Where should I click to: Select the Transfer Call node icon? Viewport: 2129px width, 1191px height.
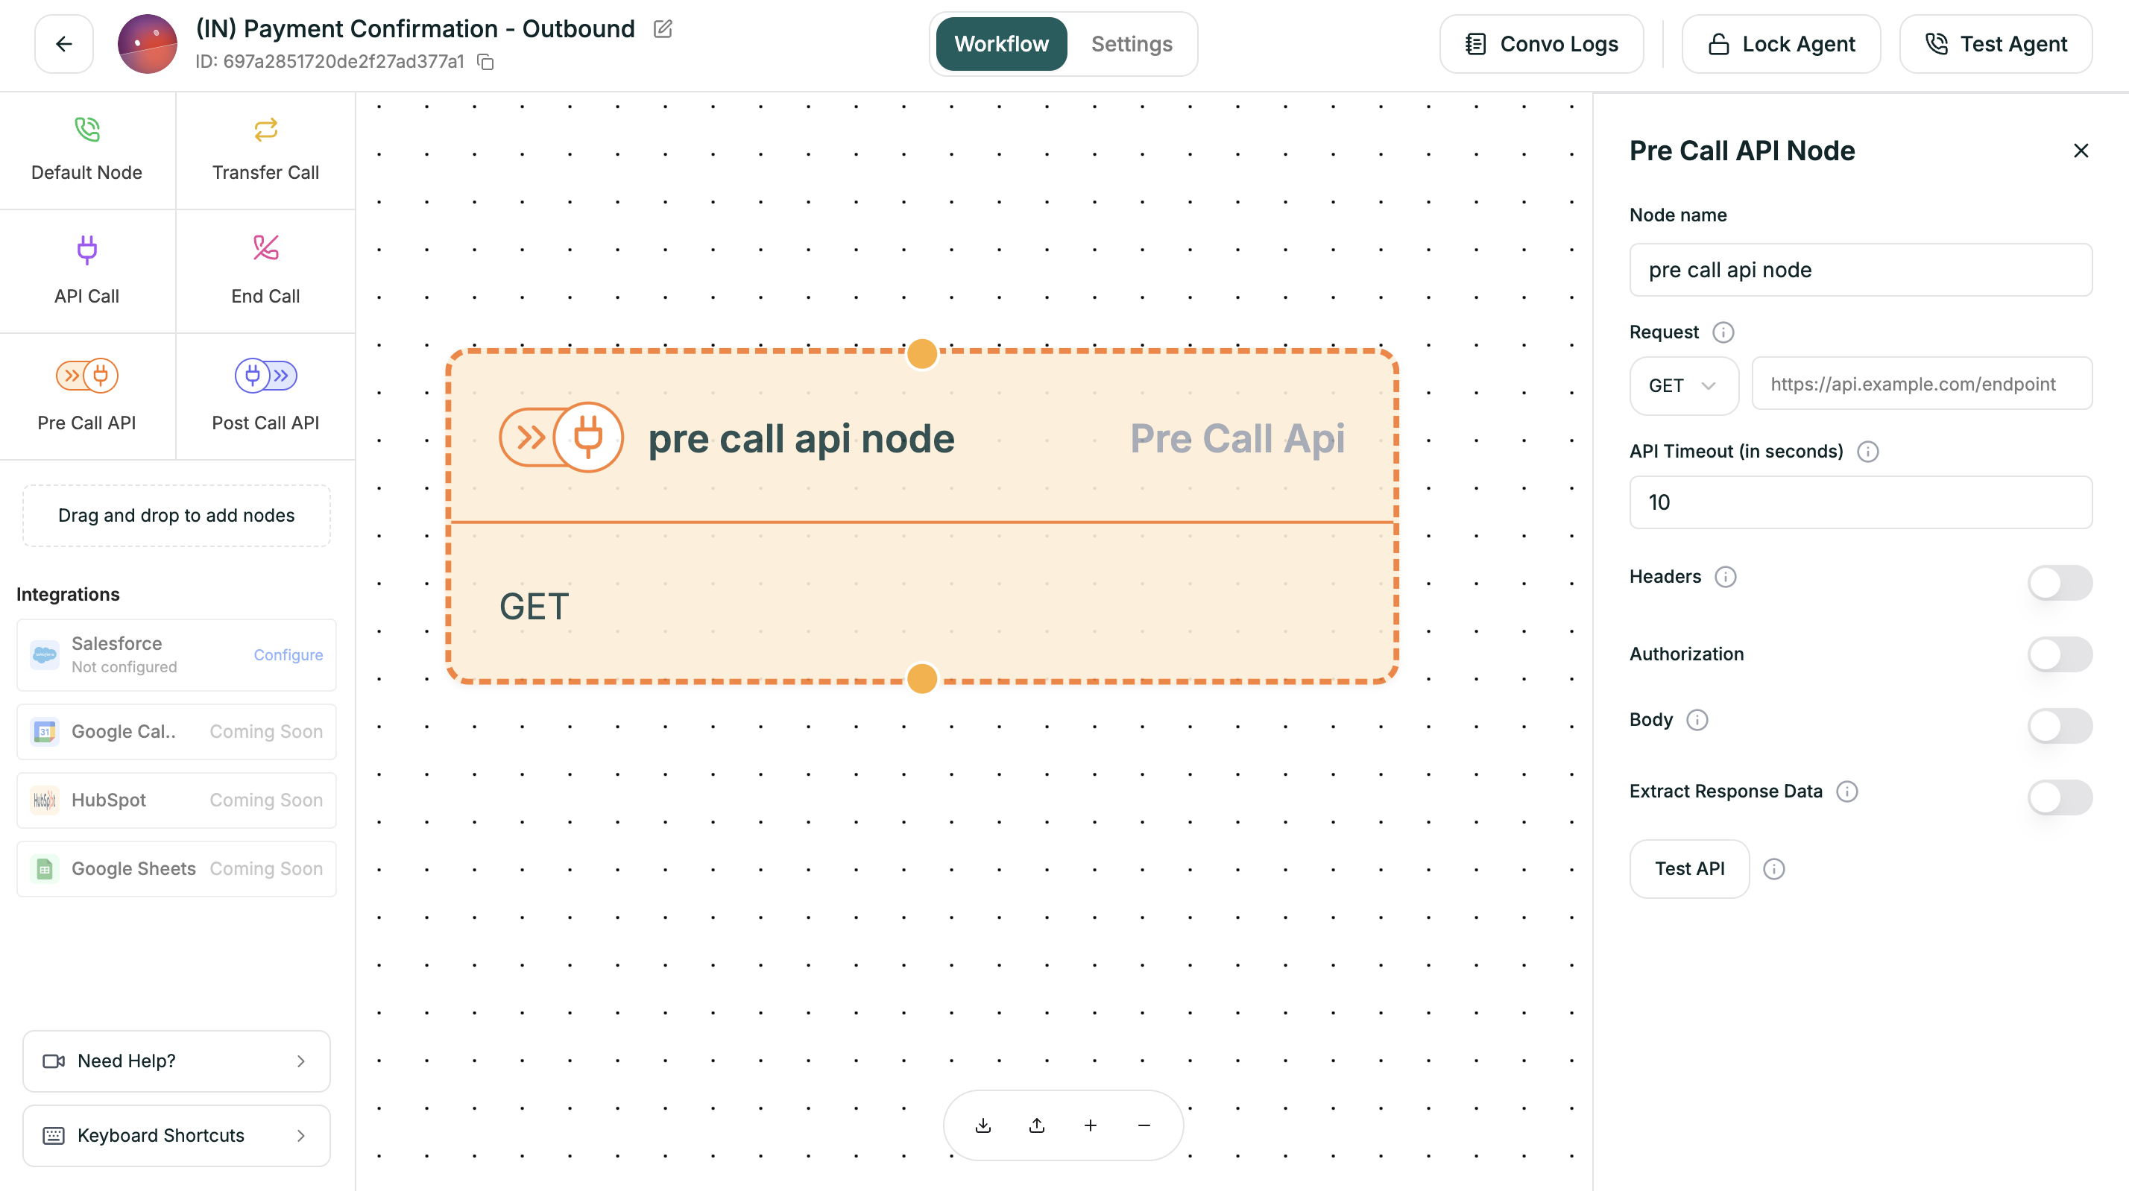(x=265, y=129)
